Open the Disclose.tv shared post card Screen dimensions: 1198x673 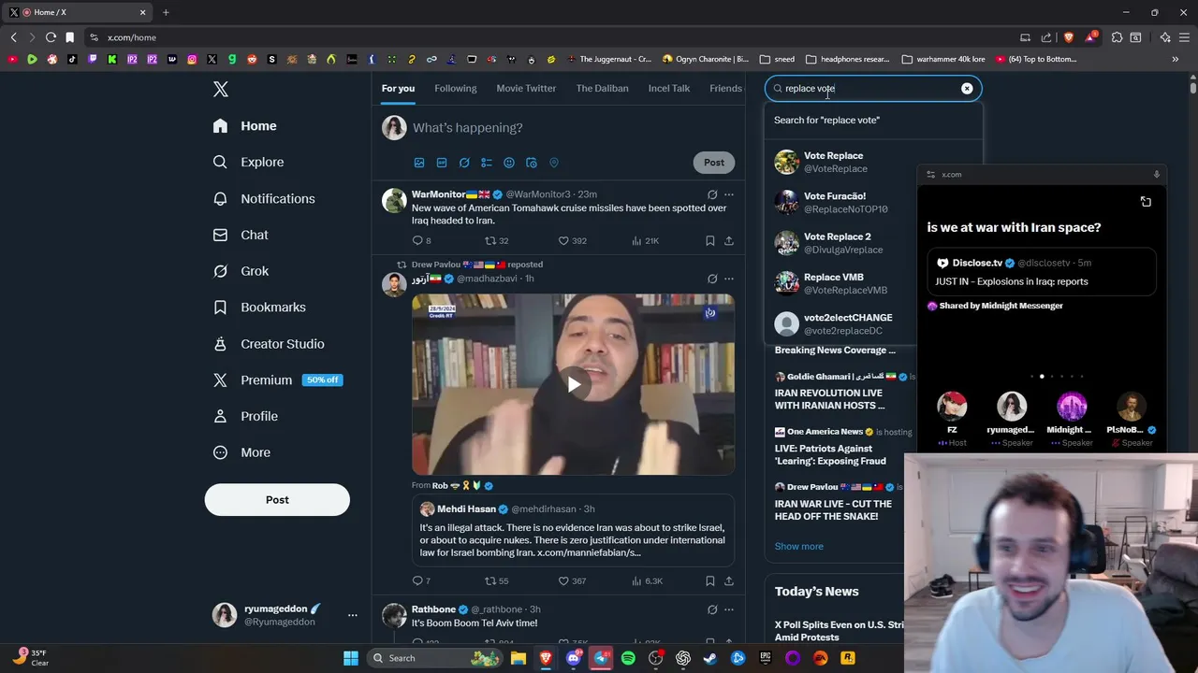click(1041, 272)
